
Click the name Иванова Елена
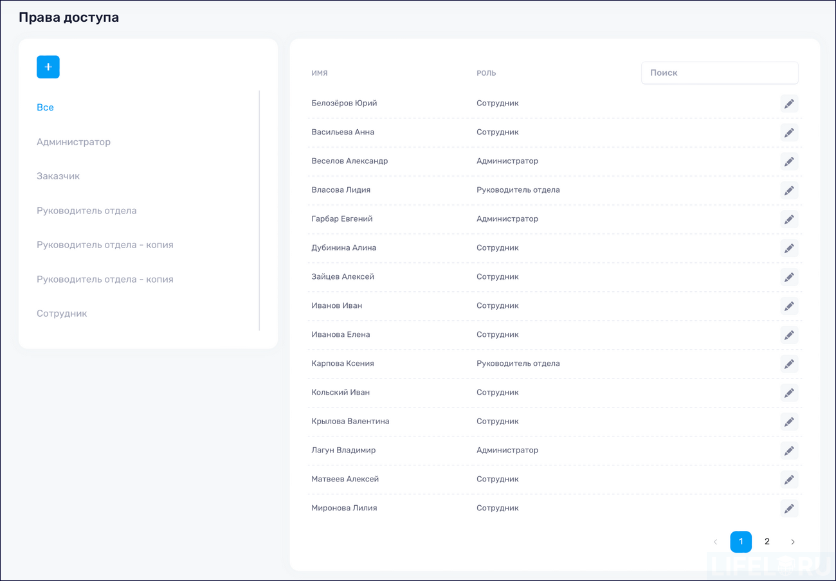[341, 334]
